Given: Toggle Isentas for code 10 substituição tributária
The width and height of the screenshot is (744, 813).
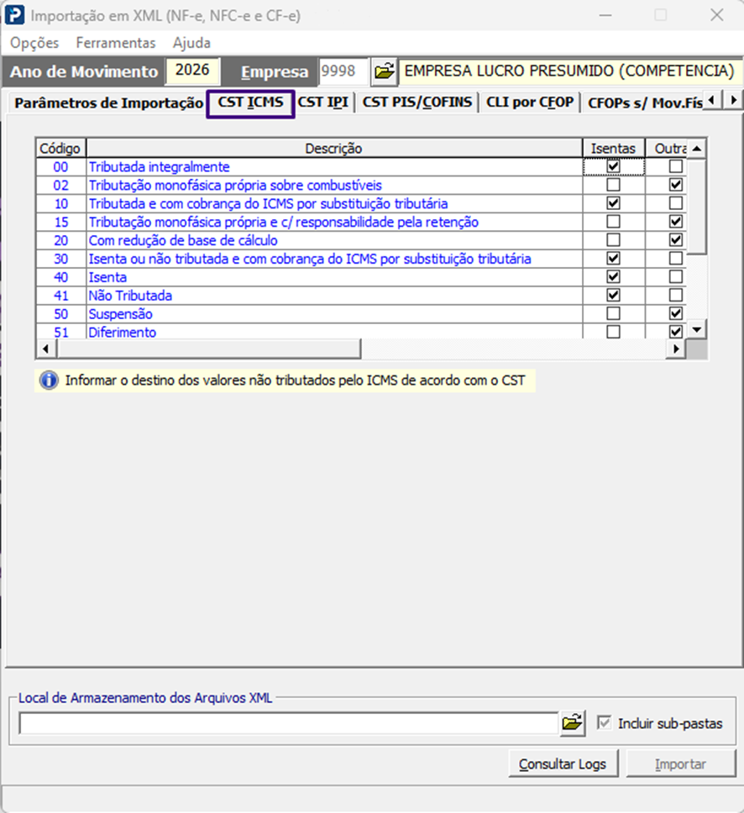Looking at the screenshot, I should point(613,203).
